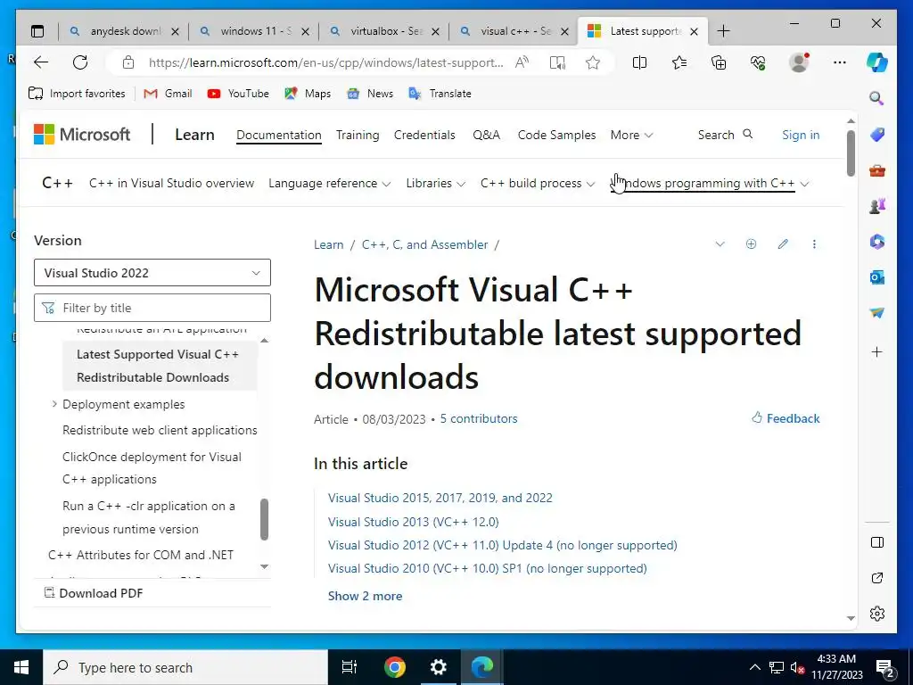This screenshot has height=685, width=913.
Task: Open Visual Studio 2015, 2017, 2019, and 2022 link
Action: coord(440,498)
